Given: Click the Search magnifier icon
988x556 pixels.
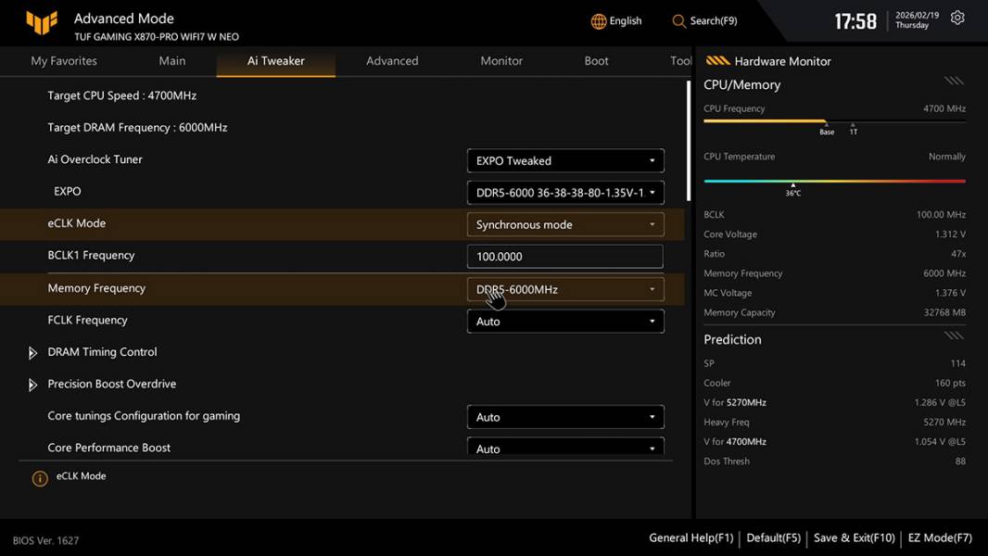Looking at the screenshot, I should coord(679,21).
